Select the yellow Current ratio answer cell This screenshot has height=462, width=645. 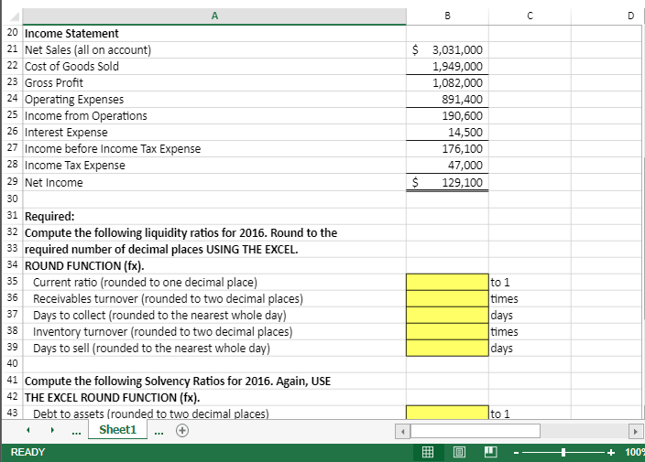[x=447, y=282]
